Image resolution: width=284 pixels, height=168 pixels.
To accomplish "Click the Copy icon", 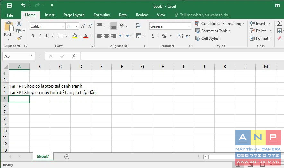I will click(19, 31).
